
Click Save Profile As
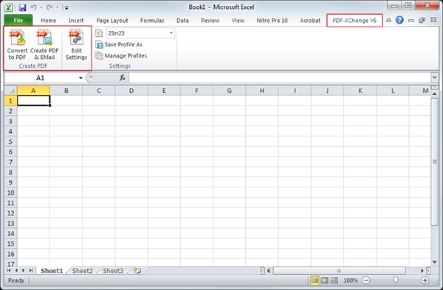click(119, 44)
